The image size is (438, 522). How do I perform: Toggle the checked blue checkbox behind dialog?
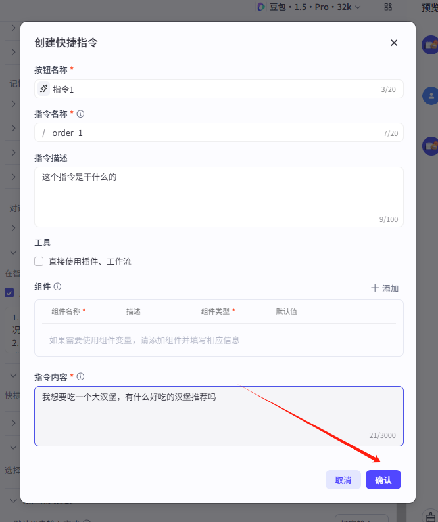coord(9,293)
